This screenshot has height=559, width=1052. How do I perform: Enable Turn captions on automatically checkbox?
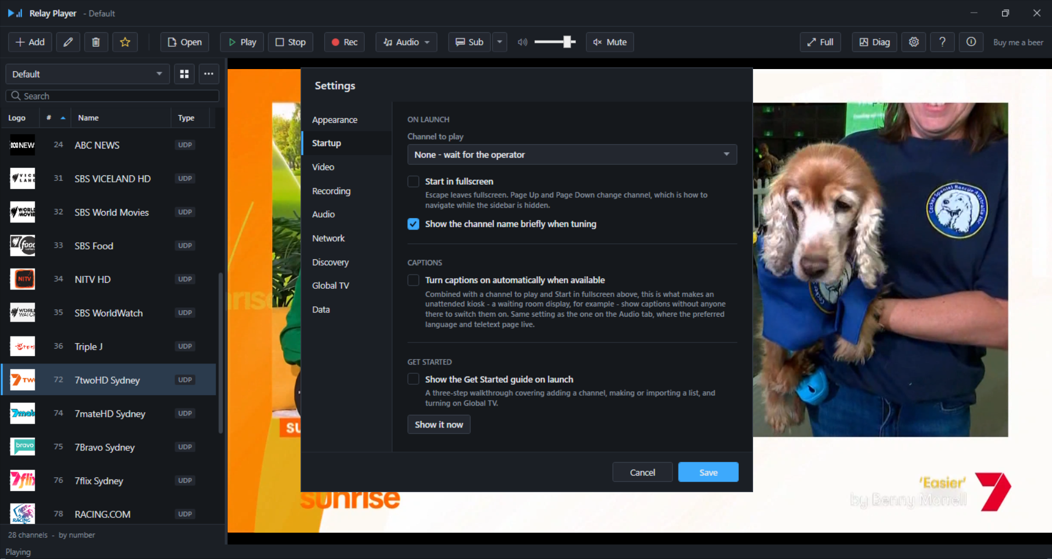pyautogui.click(x=414, y=280)
